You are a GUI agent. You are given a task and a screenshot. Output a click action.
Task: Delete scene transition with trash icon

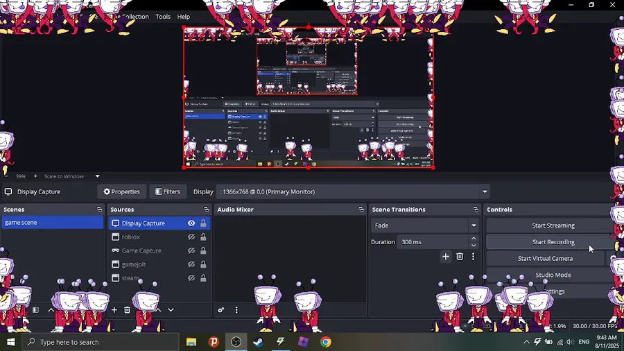[x=460, y=257]
